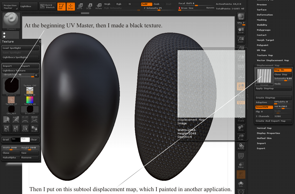Expand the Normal Map subpalette

(x=264, y=128)
